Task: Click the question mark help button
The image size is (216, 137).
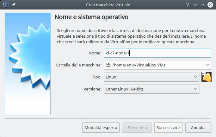Action: pyautogui.click(x=188, y=5)
